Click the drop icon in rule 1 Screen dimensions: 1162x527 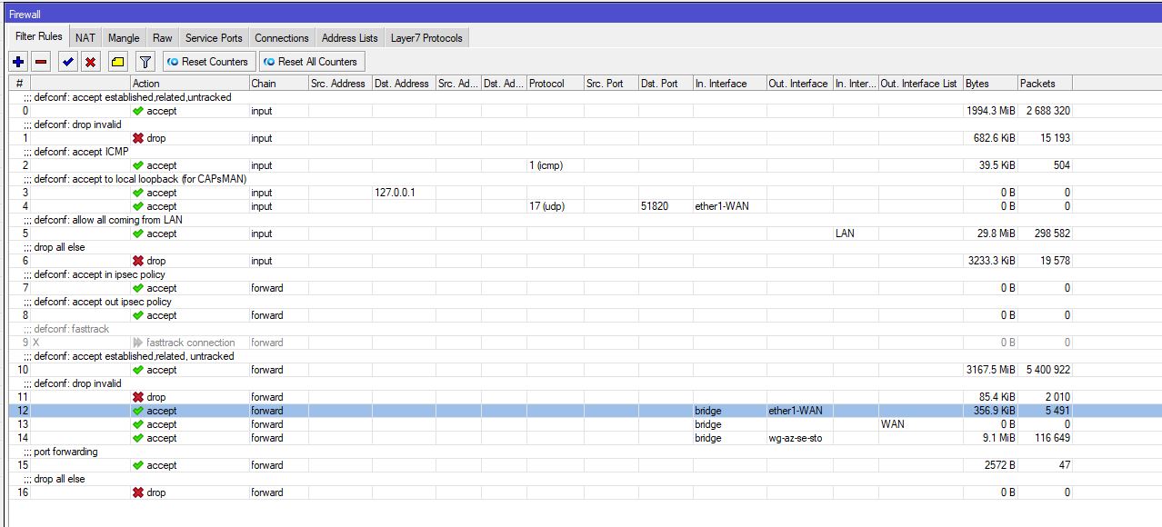pos(138,138)
